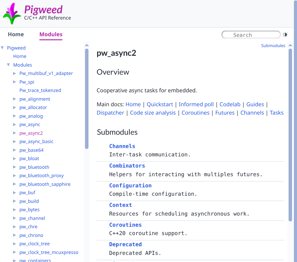Toggle the light/dark theme icon
This screenshot has width=297, height=262.
(285, 35)
